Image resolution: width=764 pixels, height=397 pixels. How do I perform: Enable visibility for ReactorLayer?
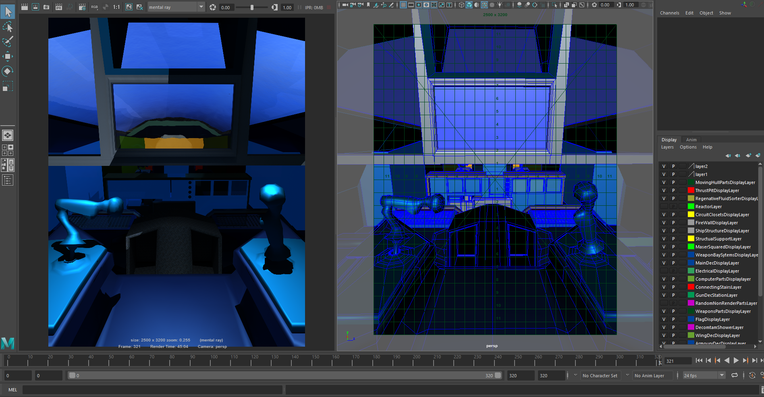click(x=664, y=207)
